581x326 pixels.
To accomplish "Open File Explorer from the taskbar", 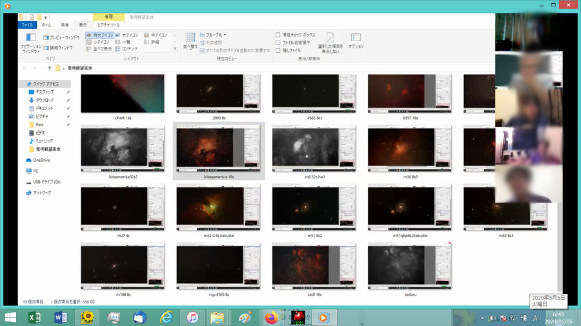I will 218,318.
